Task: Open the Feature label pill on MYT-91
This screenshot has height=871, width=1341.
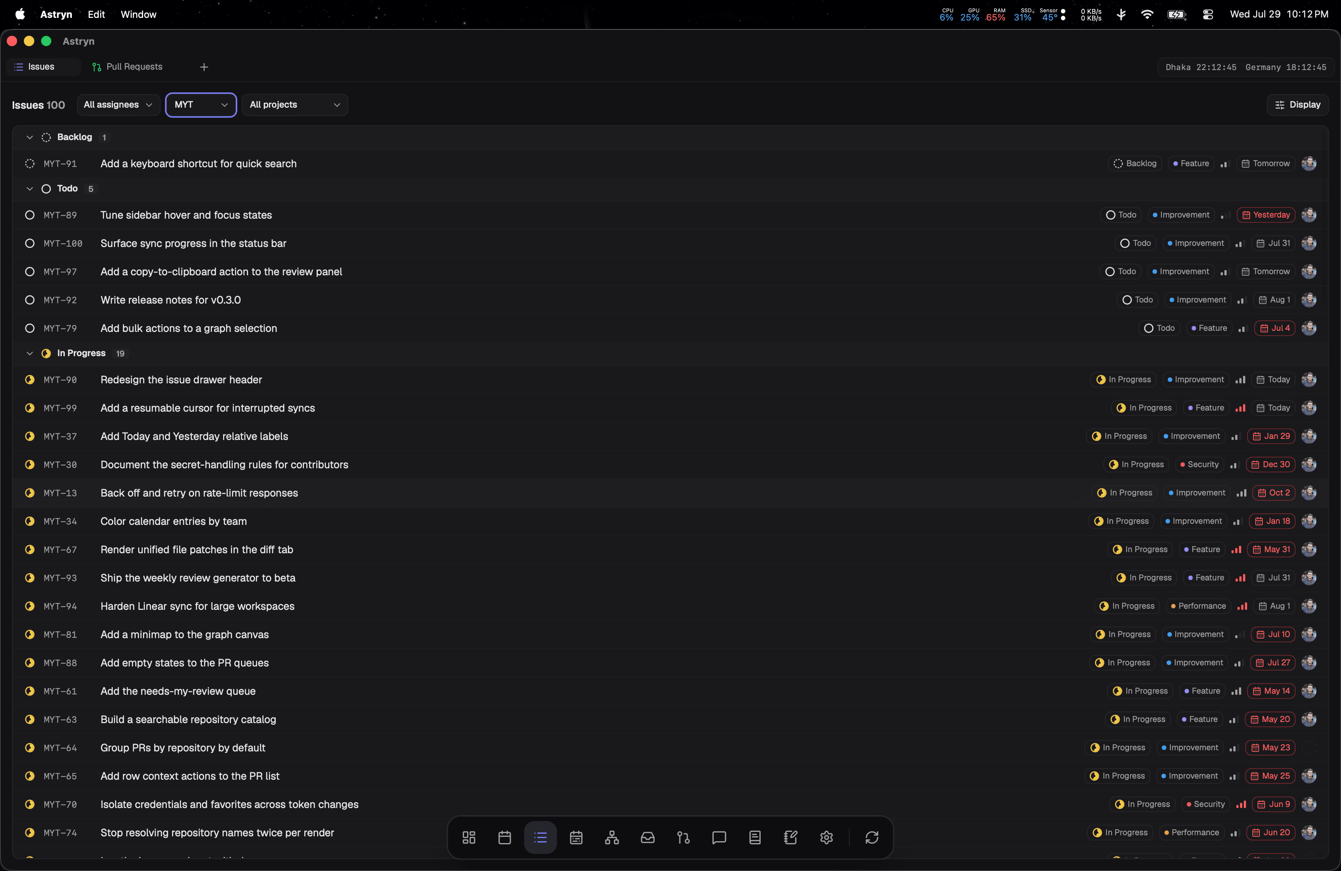Action: (x=1191, y=164)
